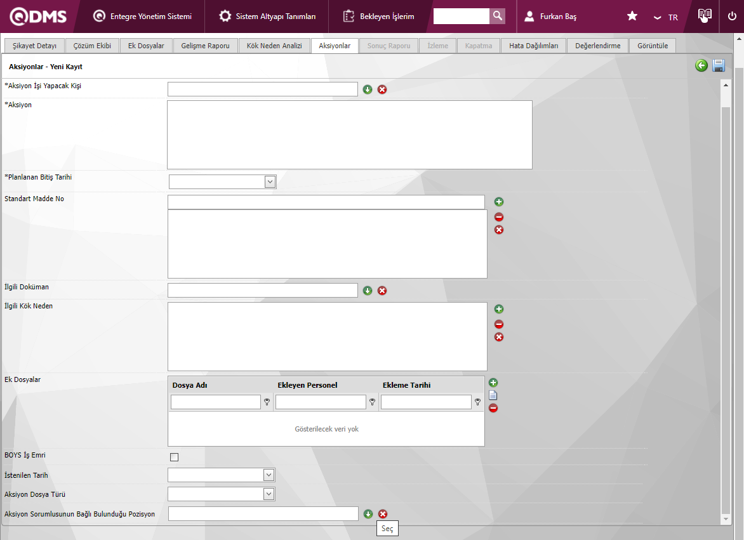744x540 pixels.
Task: Open Bekleyen İşlerim menu
Action: coord(378,16)
